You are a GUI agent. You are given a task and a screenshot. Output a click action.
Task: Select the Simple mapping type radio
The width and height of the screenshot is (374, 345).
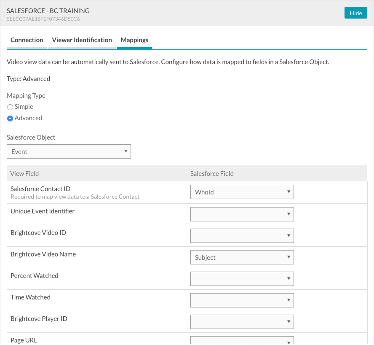(x=10, y=107)
